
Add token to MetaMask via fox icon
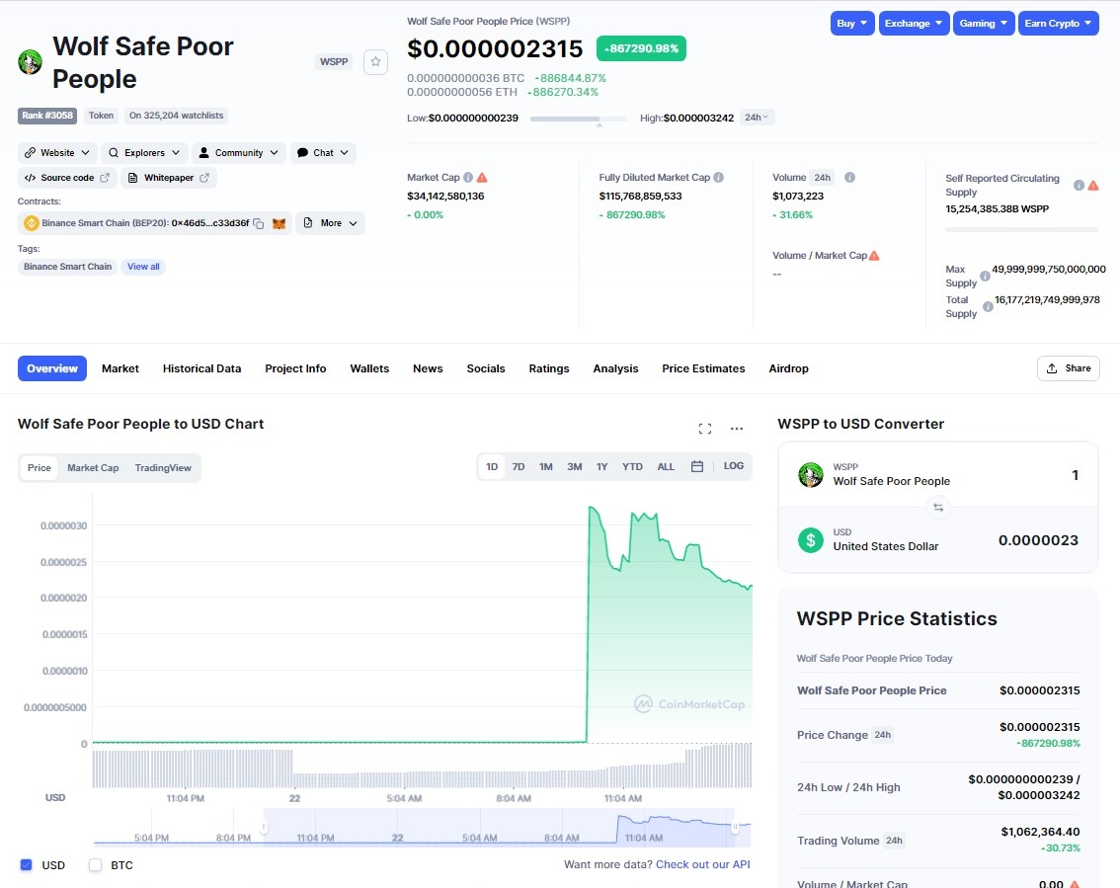click(279, 223)
